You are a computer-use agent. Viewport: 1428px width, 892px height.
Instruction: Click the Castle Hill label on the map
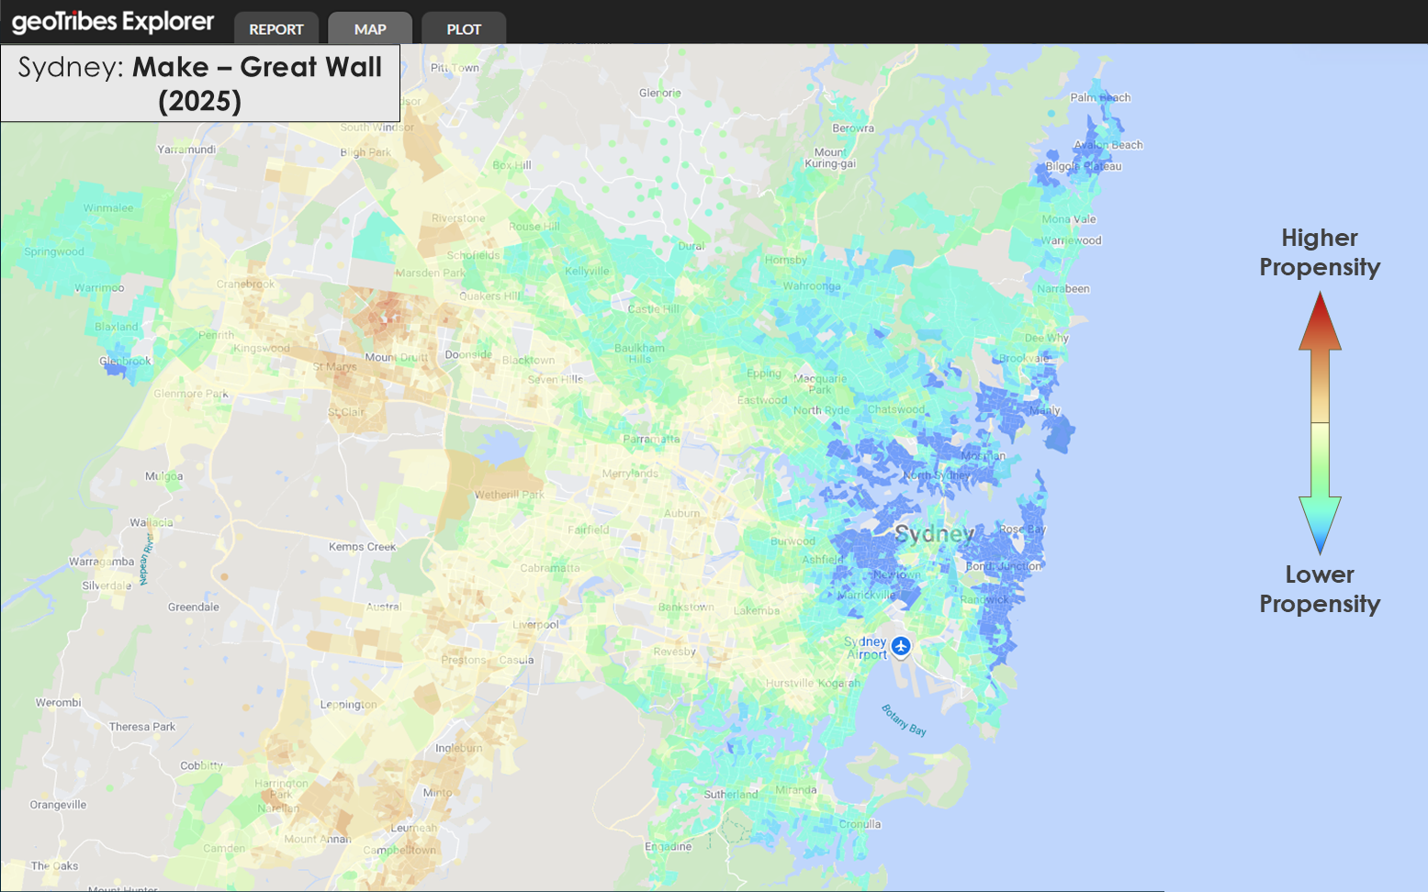654,308
